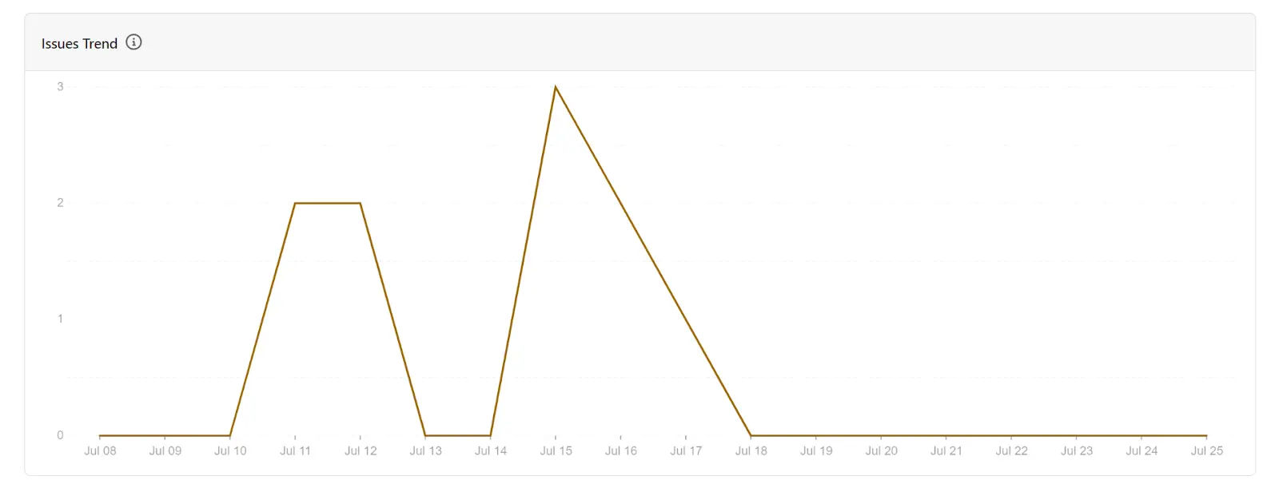This screenshot has width=1279, height=488.
Task: Click the Jul 11 data point on line
Action: (295, 204)
